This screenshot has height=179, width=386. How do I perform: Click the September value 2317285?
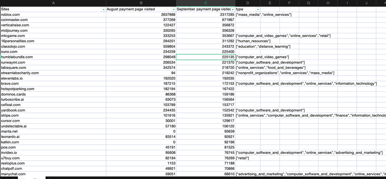coord(206,15)
